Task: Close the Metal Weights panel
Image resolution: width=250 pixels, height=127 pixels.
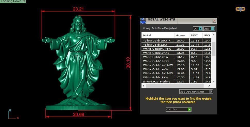Action: 214,20
